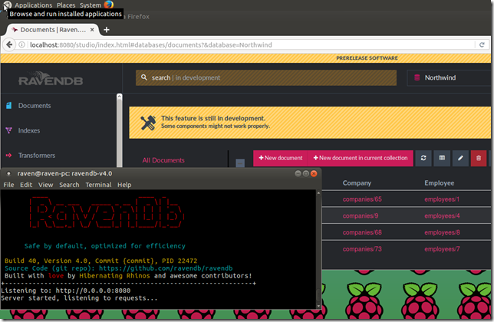494x322 pixels.
Task: Click the studio sidebar scrollbar
Action: [119, 130]
